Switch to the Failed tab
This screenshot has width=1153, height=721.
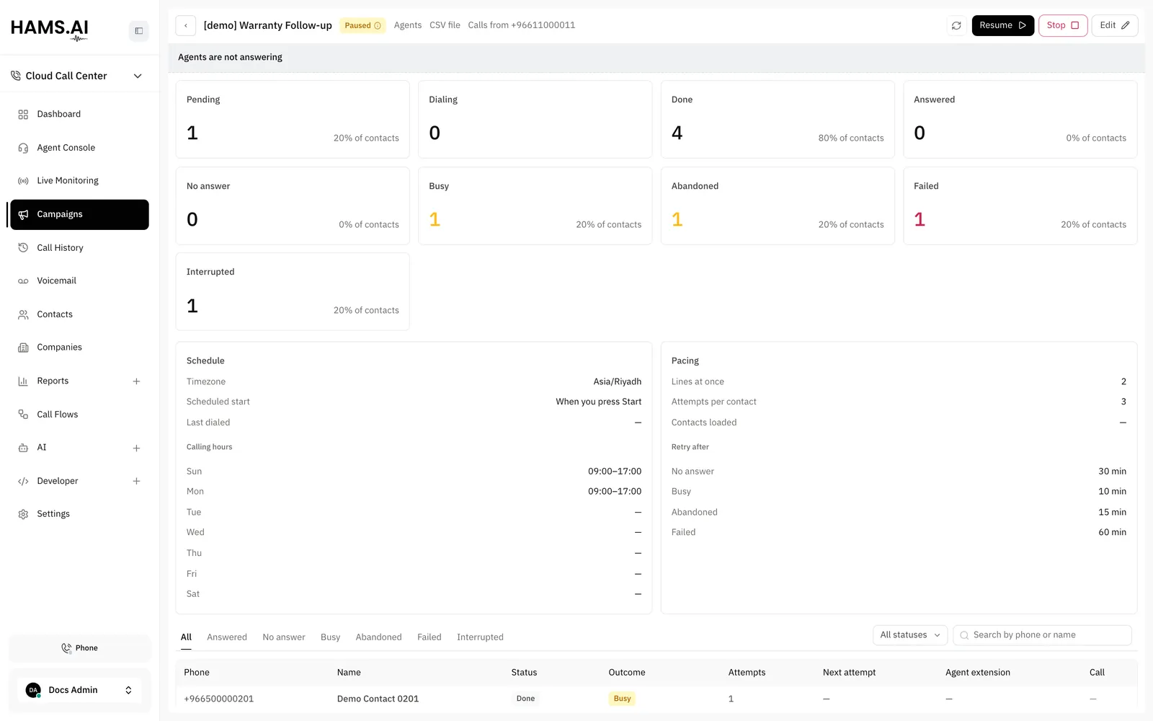point(429,637)
